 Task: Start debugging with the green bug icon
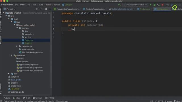(x=154, y=5)
